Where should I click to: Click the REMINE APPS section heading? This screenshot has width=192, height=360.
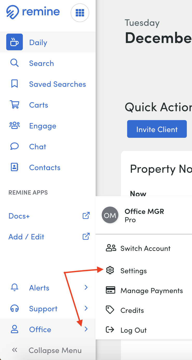point(28,193)
